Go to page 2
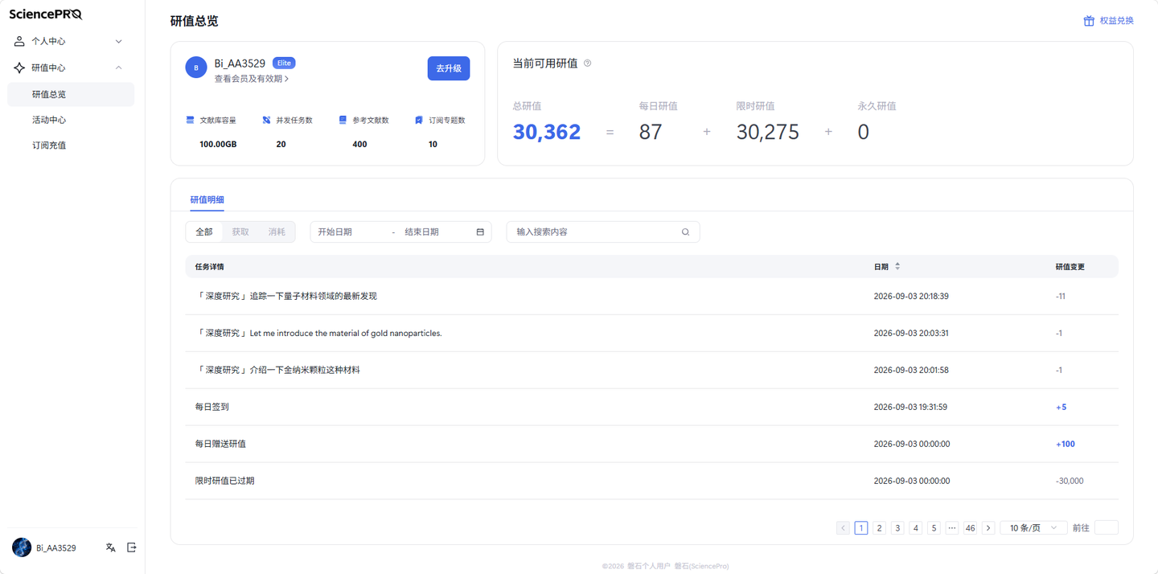This screenshot has height=574, width=1158. click(x=879, y=528)
